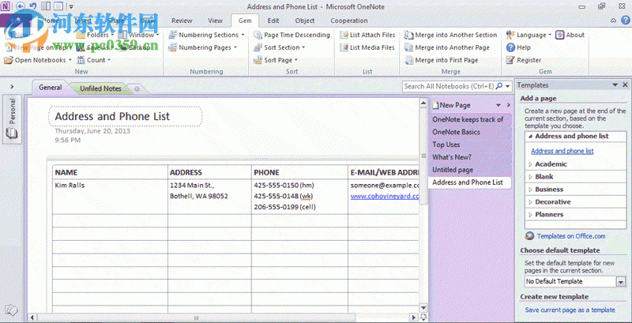Open the Top Uses page
632x323 pixels.
tap(469, 145)
